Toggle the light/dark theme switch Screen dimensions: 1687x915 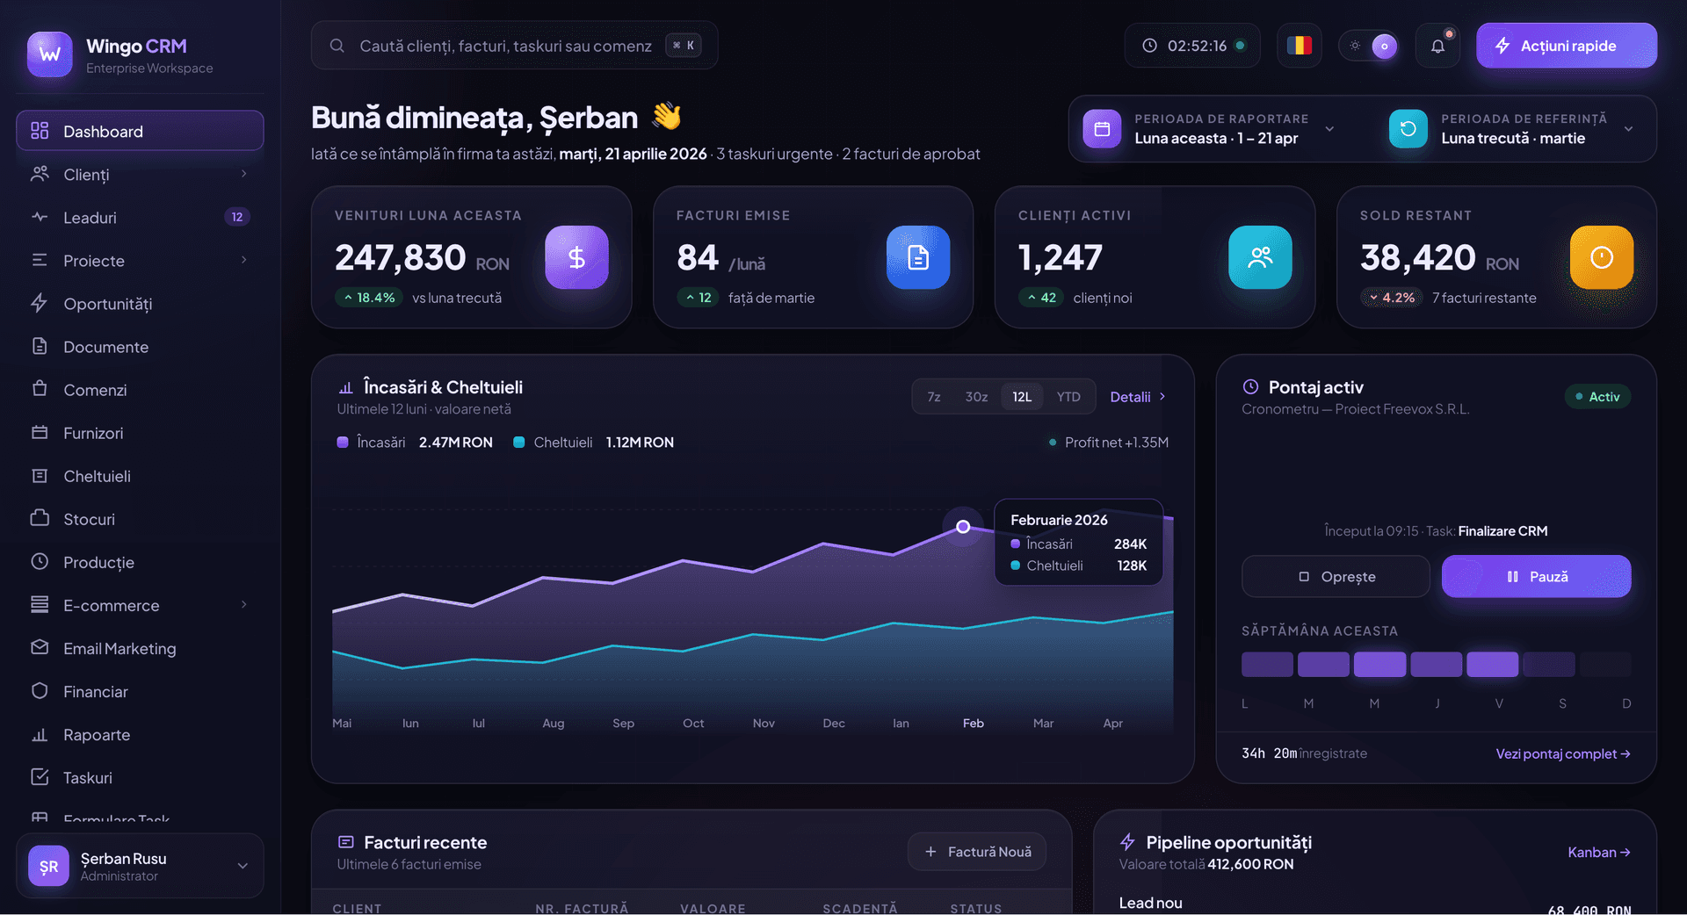(x=1372, y=46)
